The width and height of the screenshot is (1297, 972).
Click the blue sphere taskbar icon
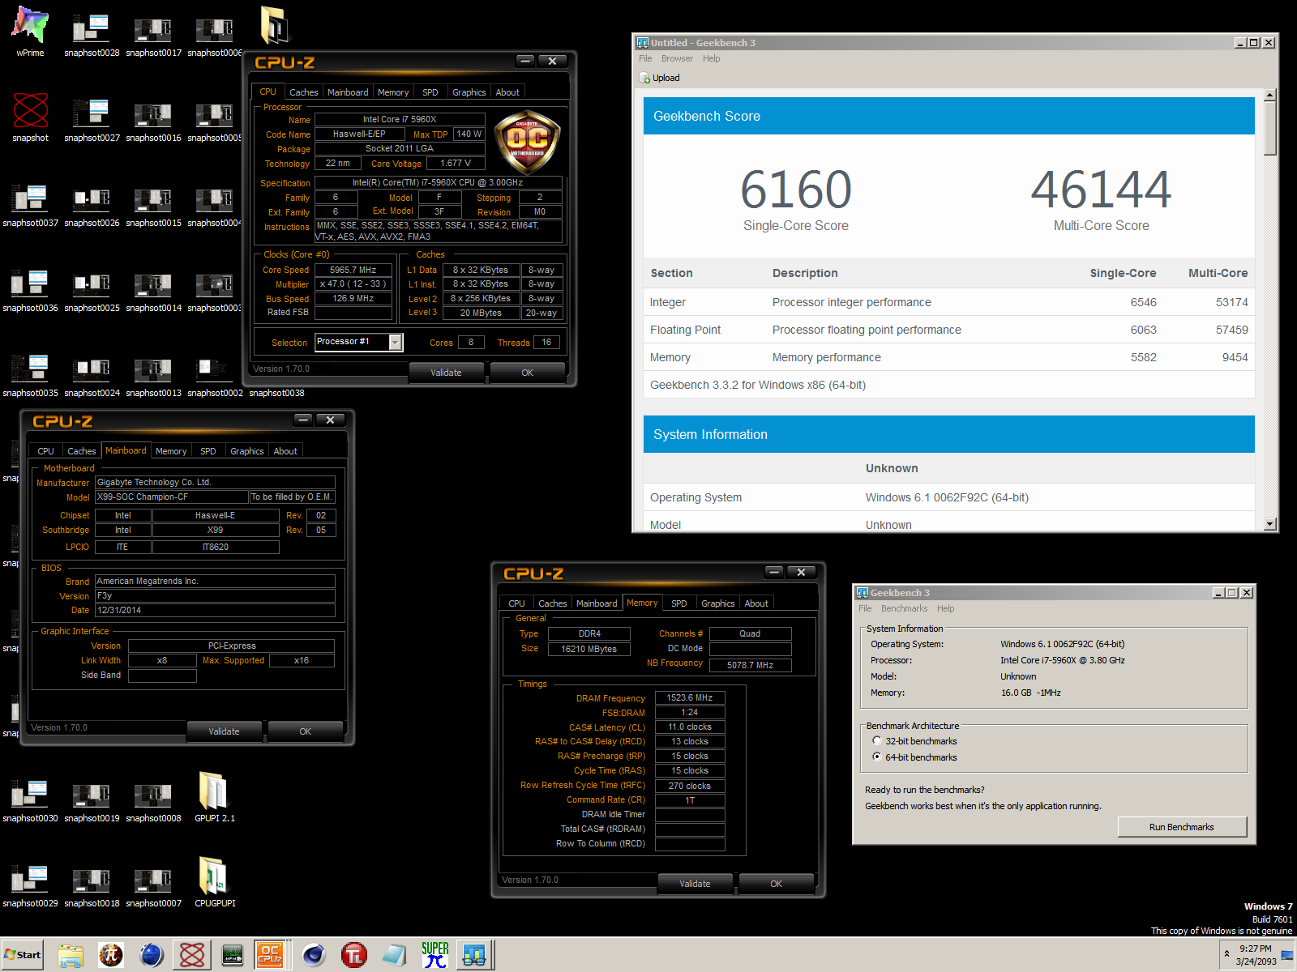click(152, 956)
